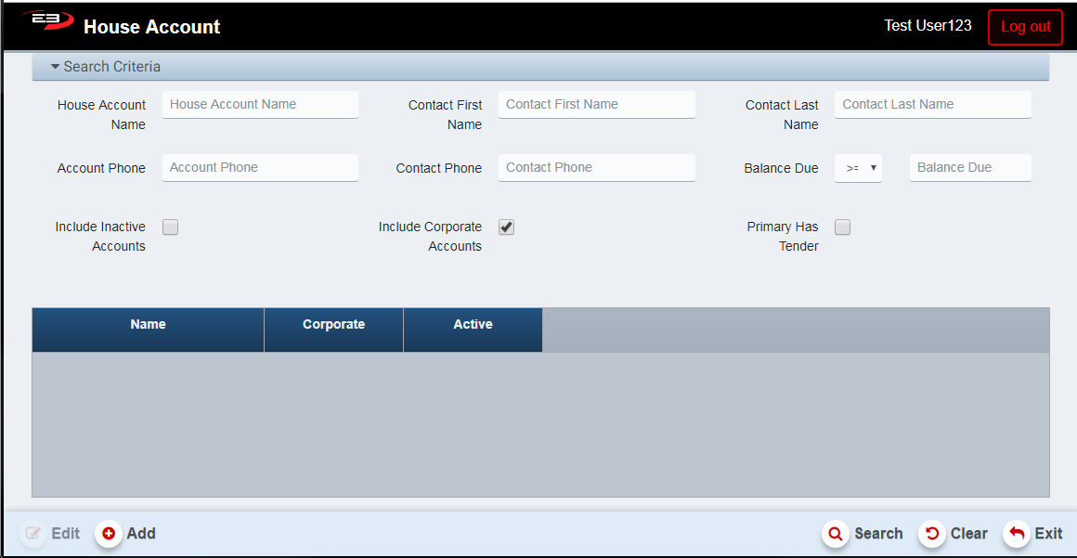Open the Balance Due operator dropdown
Viewport: 1077px width, 558px height.
point(859,168)
